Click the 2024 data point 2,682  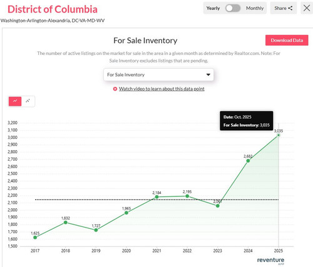point(248,161)
